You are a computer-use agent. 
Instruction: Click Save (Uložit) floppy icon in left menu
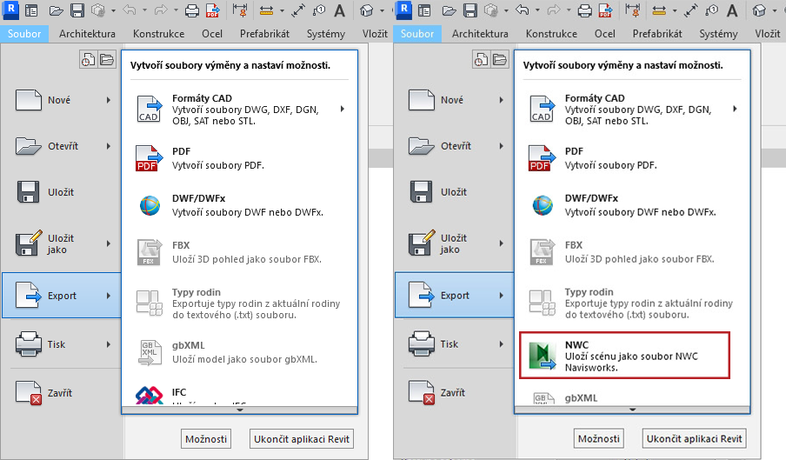30,191
